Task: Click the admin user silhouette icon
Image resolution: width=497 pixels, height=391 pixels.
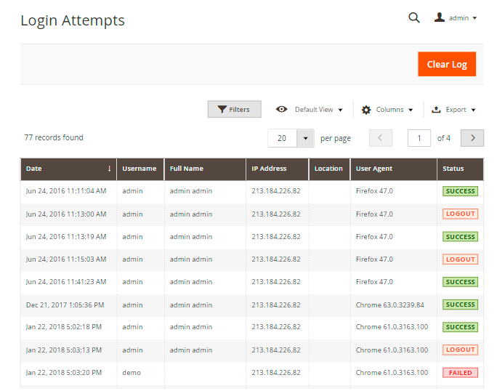Action: pyautogui.click(x=440, y=17)
